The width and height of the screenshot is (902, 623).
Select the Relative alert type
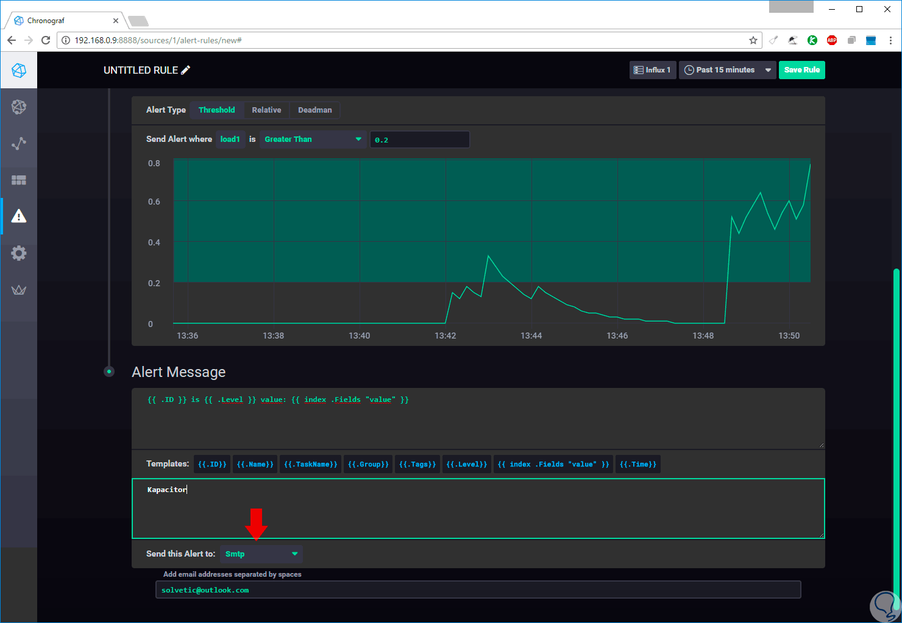266,110
